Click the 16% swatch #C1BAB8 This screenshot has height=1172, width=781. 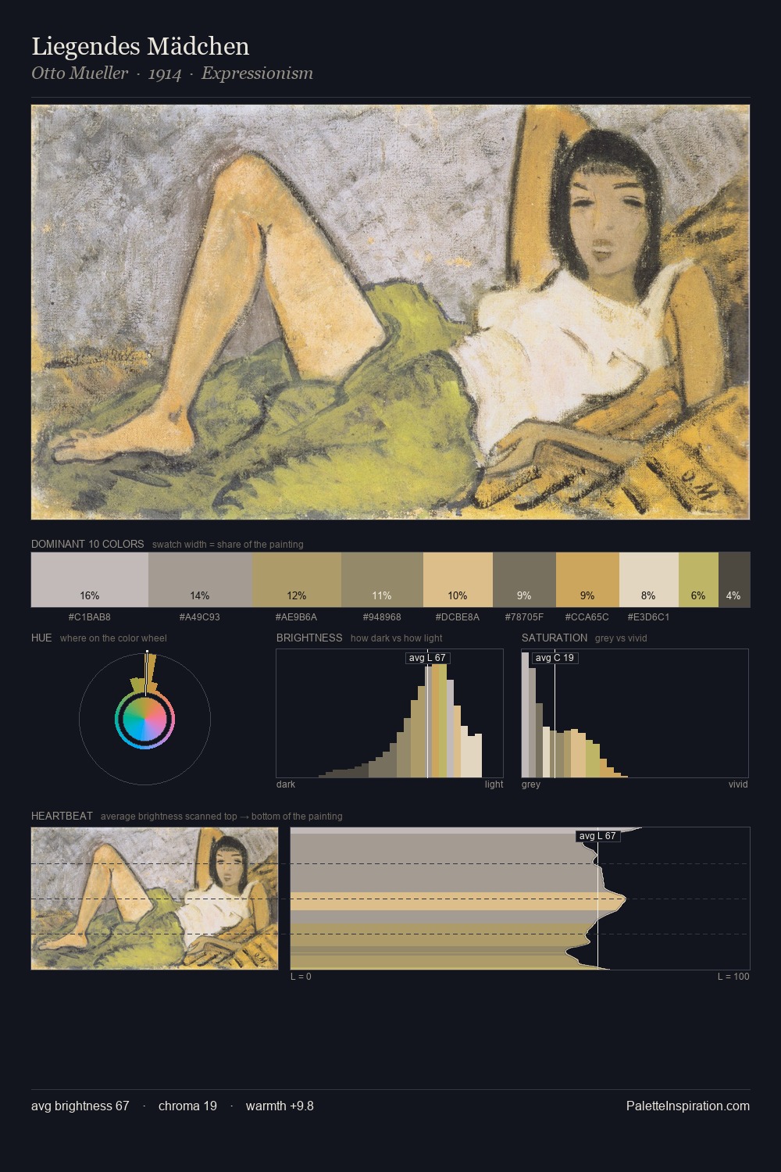[x=90, y=580]
